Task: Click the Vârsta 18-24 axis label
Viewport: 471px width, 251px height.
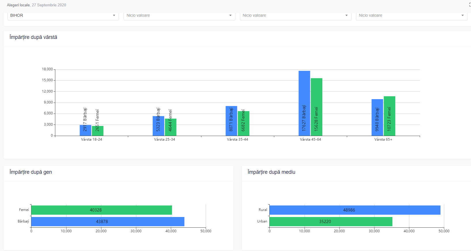Action: click(x=92, y=139)
